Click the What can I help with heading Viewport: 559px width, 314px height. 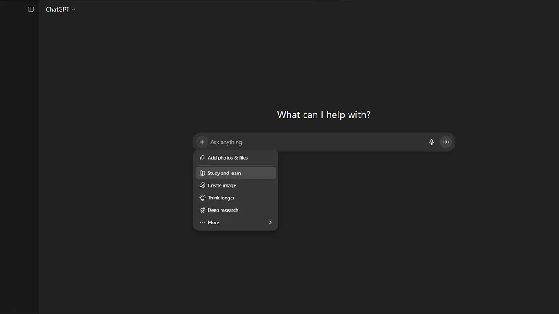[324, 115]
